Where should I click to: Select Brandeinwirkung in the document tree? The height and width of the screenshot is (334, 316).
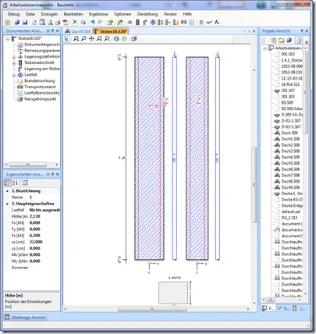(x=39, y=81)
